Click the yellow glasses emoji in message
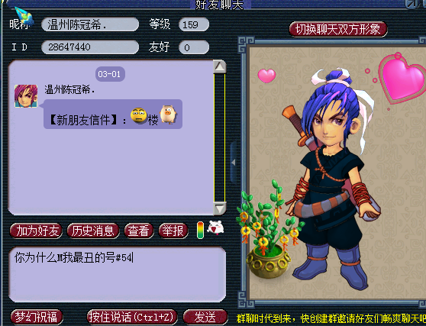426x326 pixels. click(x=138, y=116)
